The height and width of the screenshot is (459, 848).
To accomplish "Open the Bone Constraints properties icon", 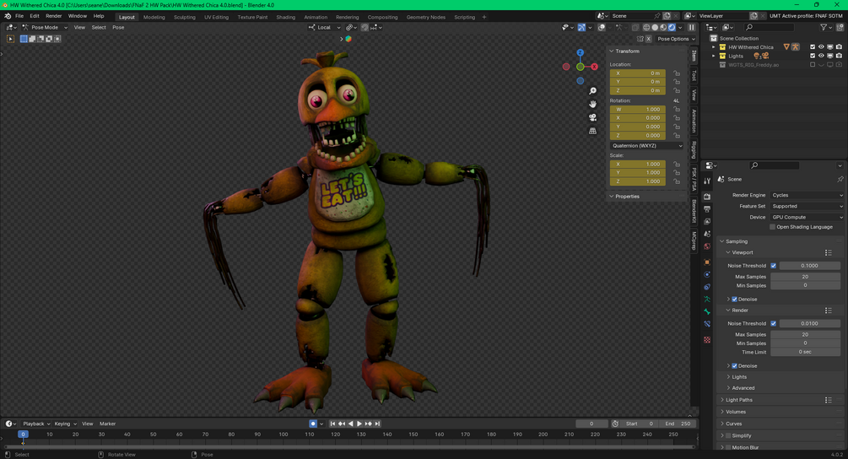I will (707, 324).
